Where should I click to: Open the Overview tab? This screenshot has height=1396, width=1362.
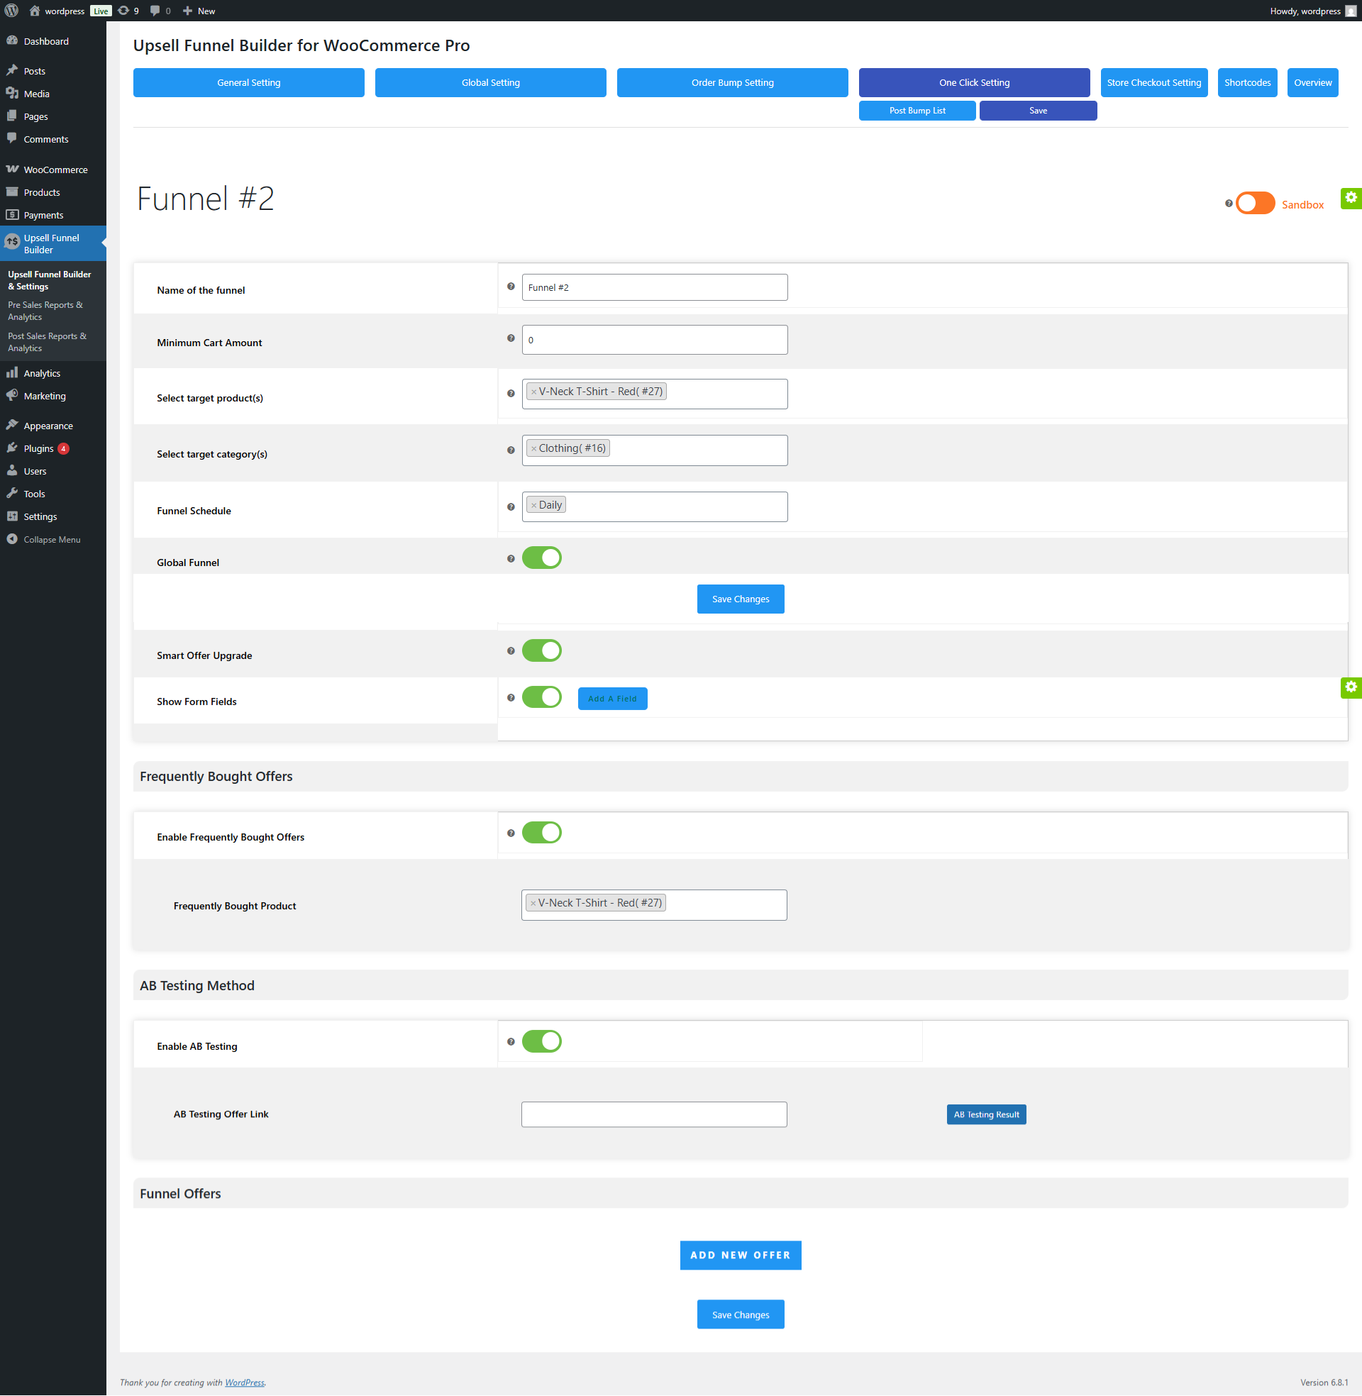tap(1312, 82)
